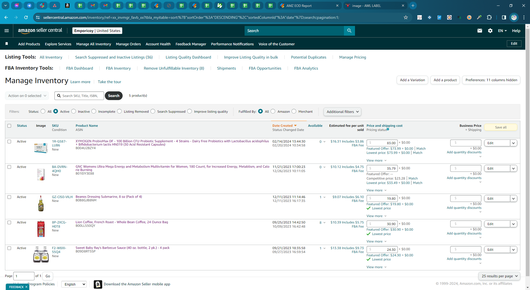Open the tab search dropdown arrow
This screenshot has width=530, height=290.
(x=6, y=6)
